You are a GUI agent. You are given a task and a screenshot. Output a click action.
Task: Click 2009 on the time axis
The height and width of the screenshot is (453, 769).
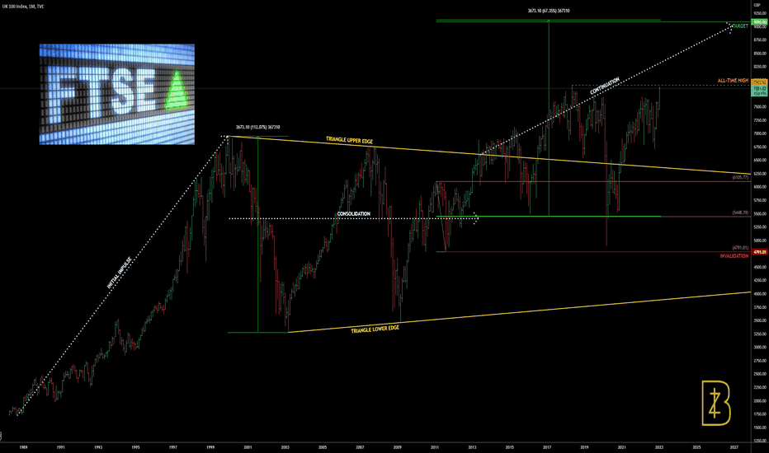397,447
